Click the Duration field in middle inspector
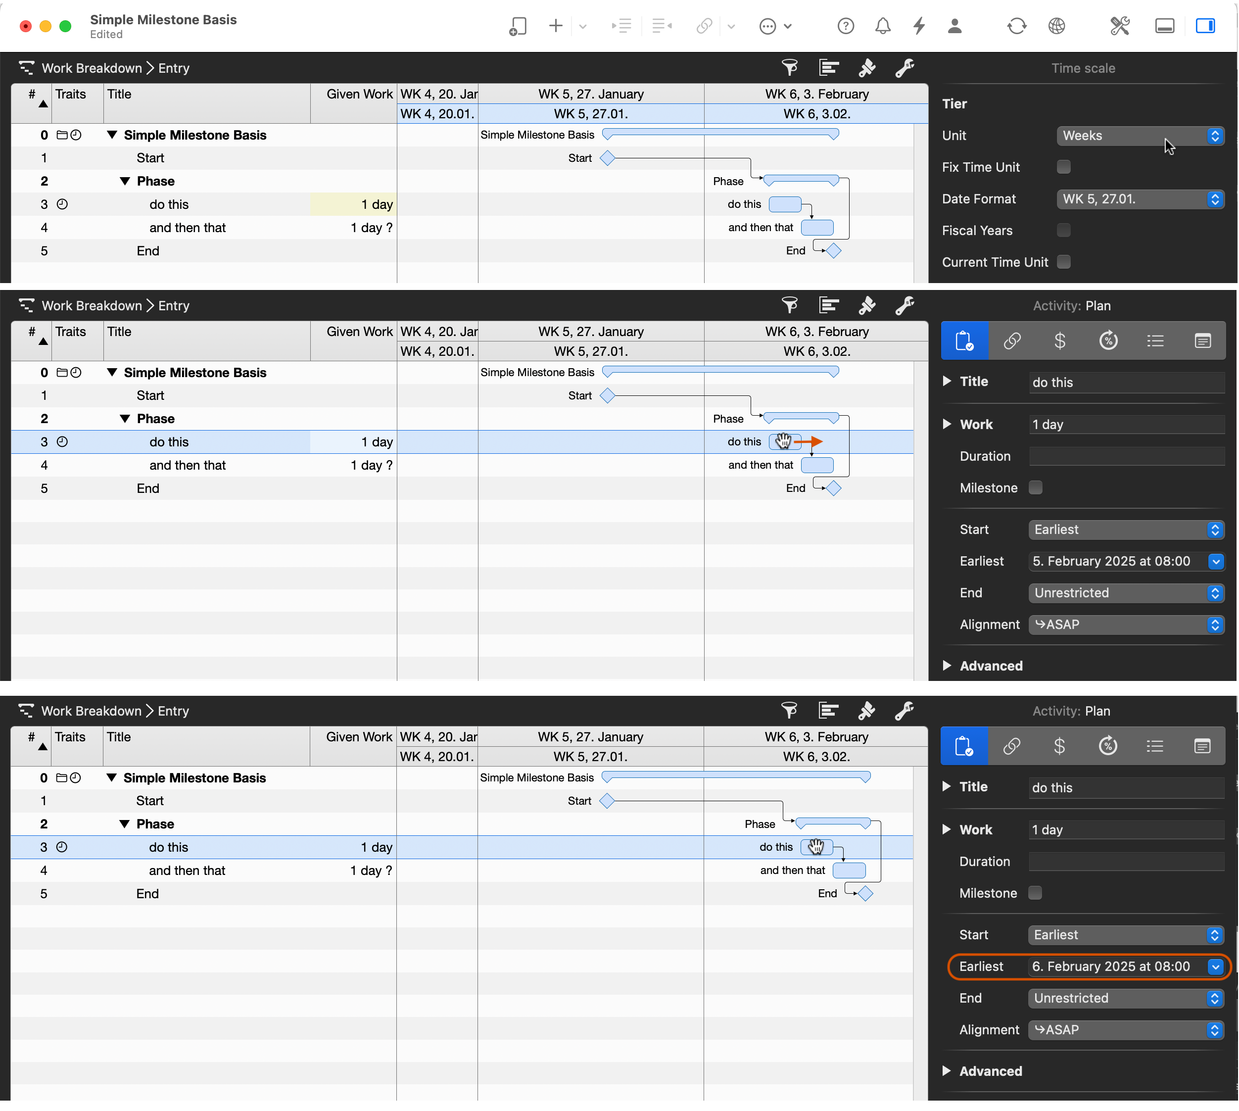1239x1111 pixels. pyautogui.click(x=1127, y=456)
